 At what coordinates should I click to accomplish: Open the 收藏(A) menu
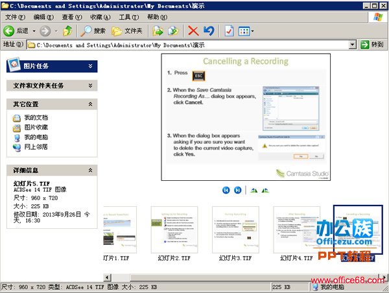coord(100,17)
